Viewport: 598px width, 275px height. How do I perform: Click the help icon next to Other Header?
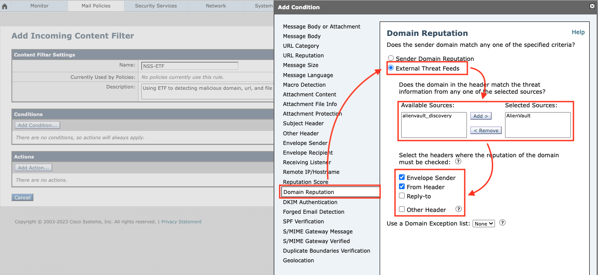(459, 209)
